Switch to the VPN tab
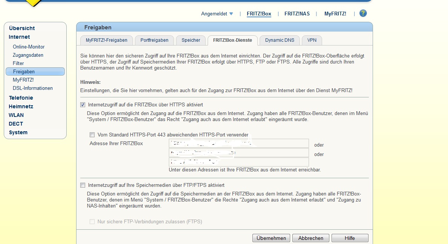The image size is (448, 244). pos(312,40)
